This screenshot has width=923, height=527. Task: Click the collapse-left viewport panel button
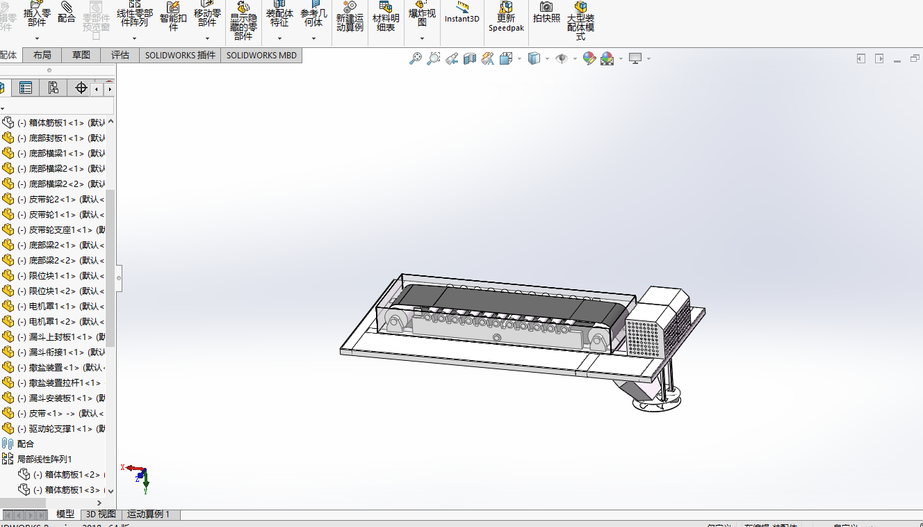click(861, 59)
